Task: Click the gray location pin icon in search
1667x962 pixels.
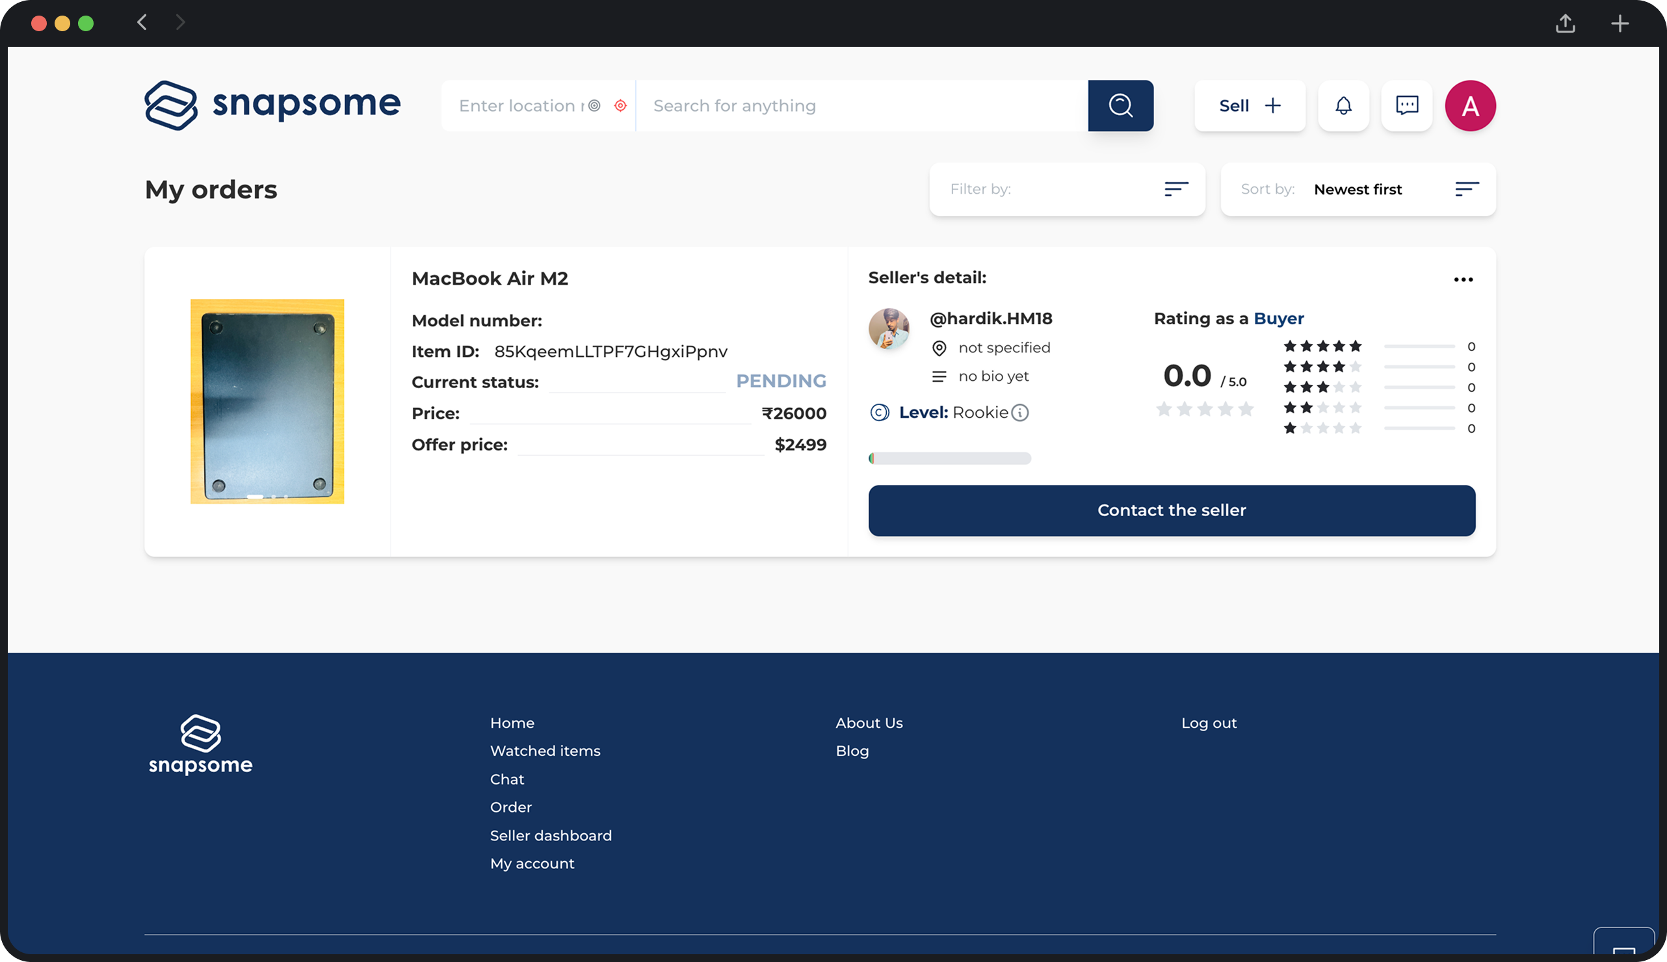Action: click(x=594, y=106)
